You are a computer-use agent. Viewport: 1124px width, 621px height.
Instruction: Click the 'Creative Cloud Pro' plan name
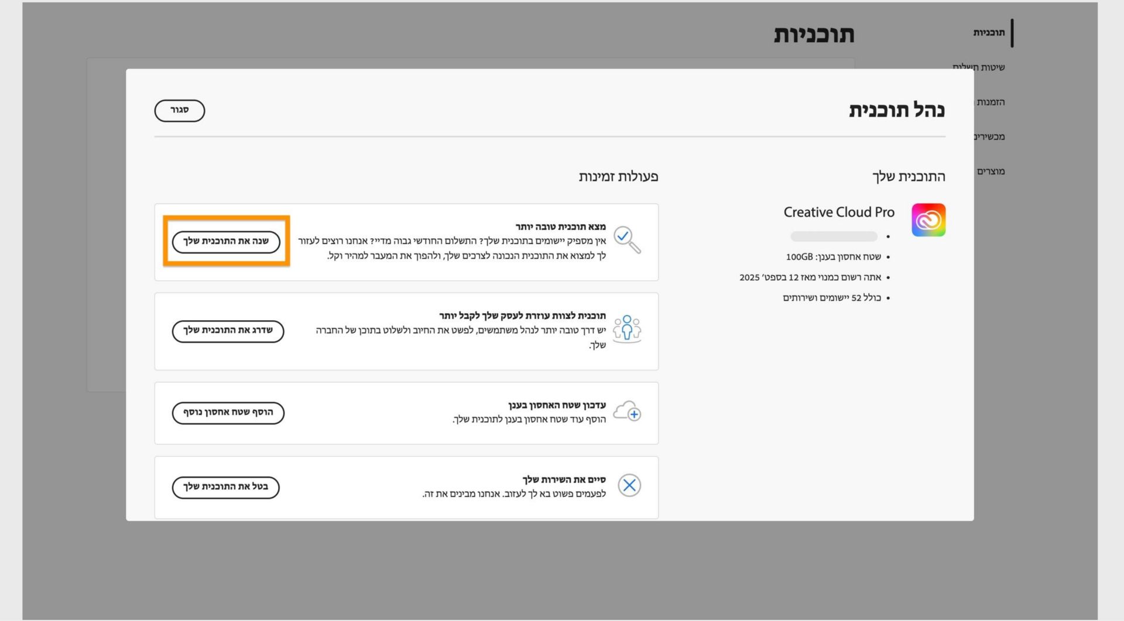tap(838, 212)
